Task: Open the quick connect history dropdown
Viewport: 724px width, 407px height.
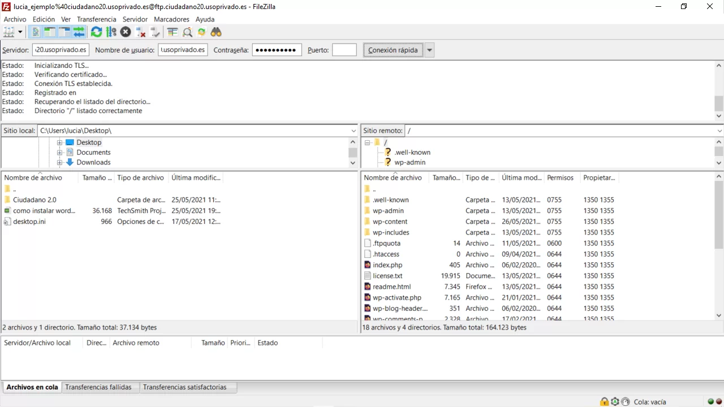Action: 430,50
